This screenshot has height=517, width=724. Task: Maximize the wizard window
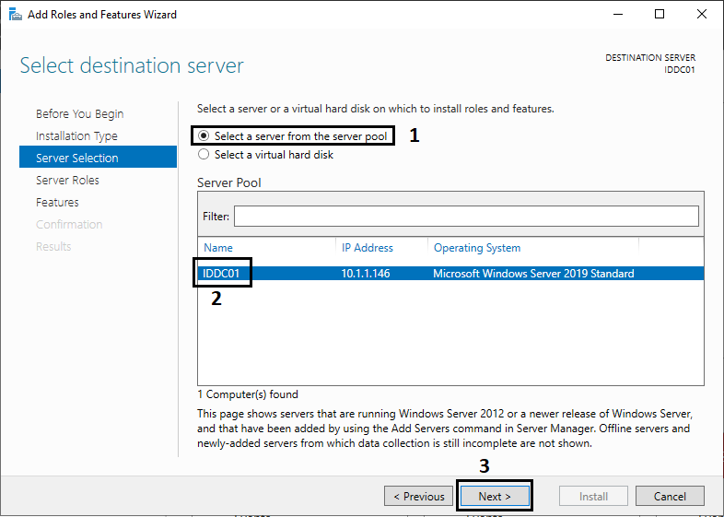pyautogui.click(x=660, y=15)
